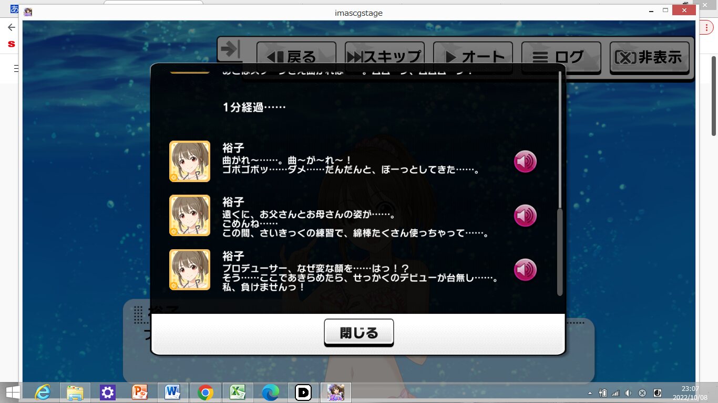Open the black D app on the taskbar
The width and height of the screenshot is (718, 403).
(303, 392)
